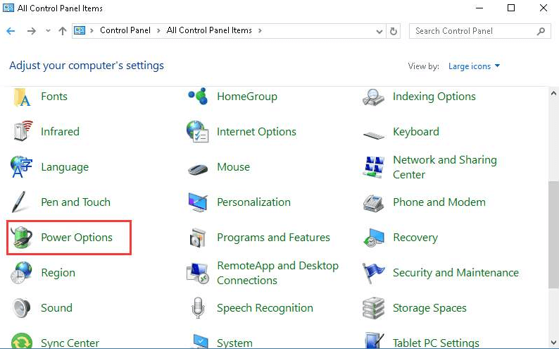Expand chevron after Control Panel breadcrumb
559x349 pixels.
point(158,31)
